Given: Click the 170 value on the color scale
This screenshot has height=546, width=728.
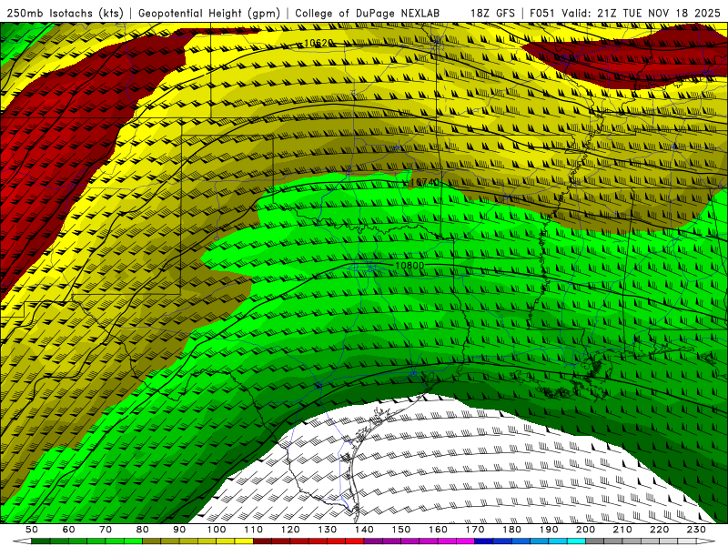Looking at the screenshot, I should click(475, 530).
